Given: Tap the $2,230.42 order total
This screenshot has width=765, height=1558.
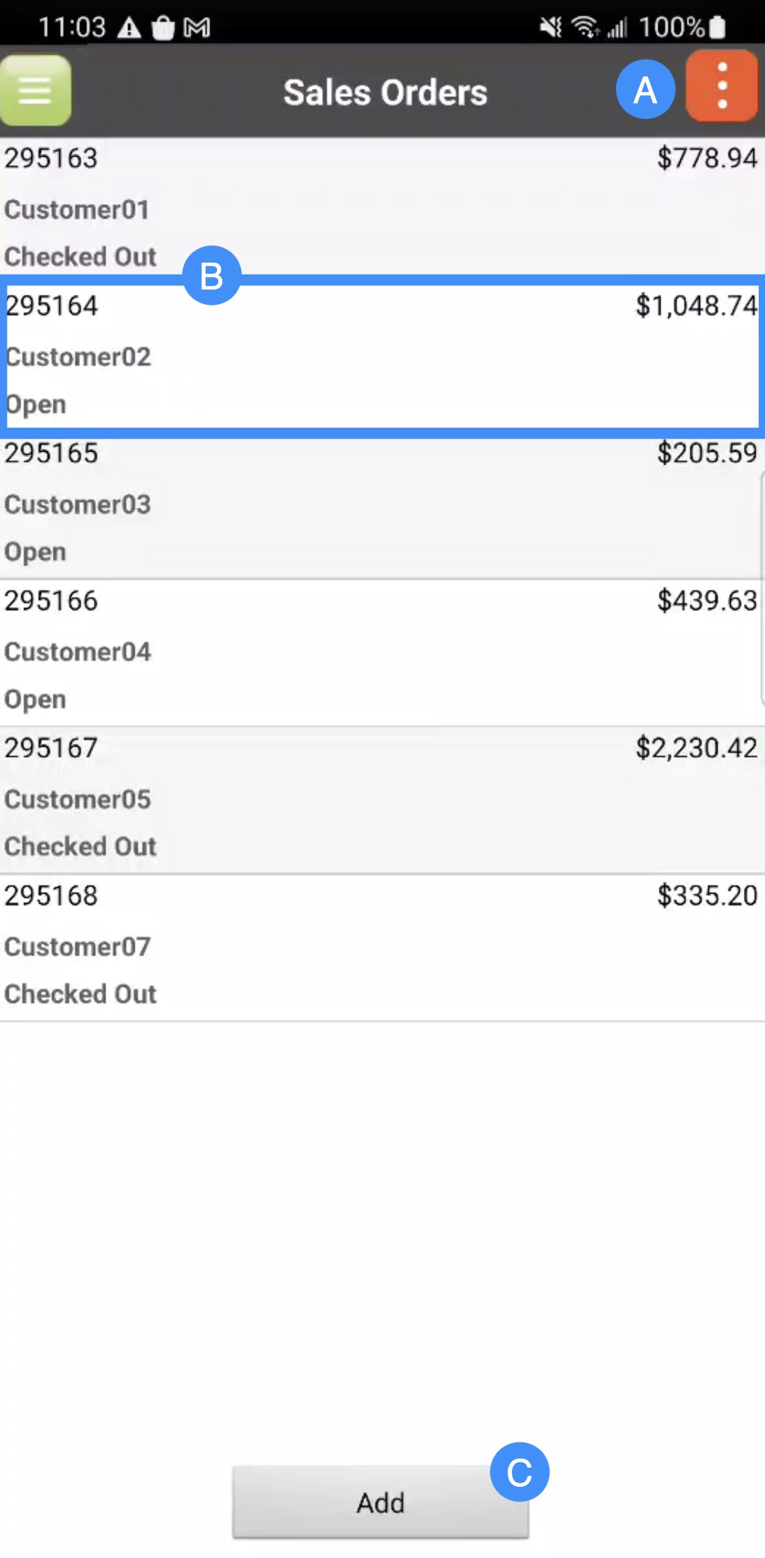Looking at the screenshot, I should coord(696,748).
